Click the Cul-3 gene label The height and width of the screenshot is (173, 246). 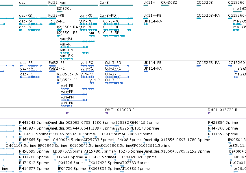104,3
